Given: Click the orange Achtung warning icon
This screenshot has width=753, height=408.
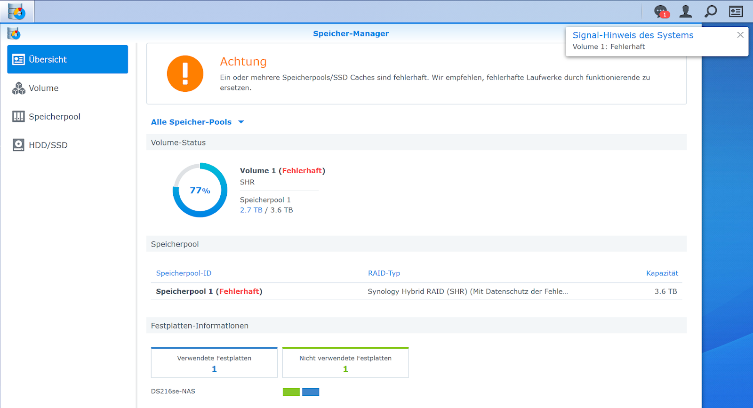Looking at the screenshot, I should pos(185,74).
